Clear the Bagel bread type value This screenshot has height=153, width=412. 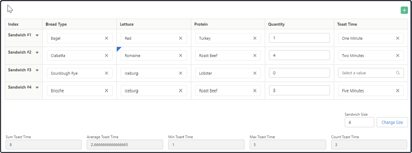[x=106, y=38]
